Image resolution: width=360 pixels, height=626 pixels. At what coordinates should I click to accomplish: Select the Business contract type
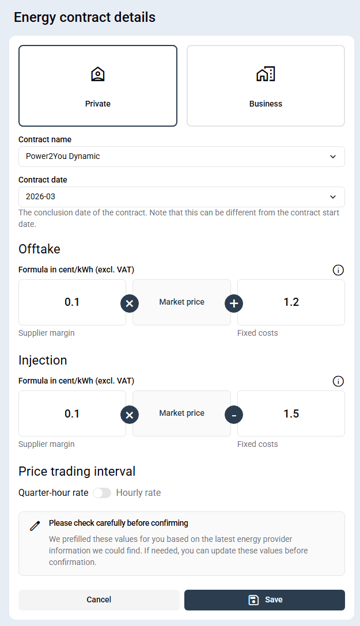coord(265,85)
